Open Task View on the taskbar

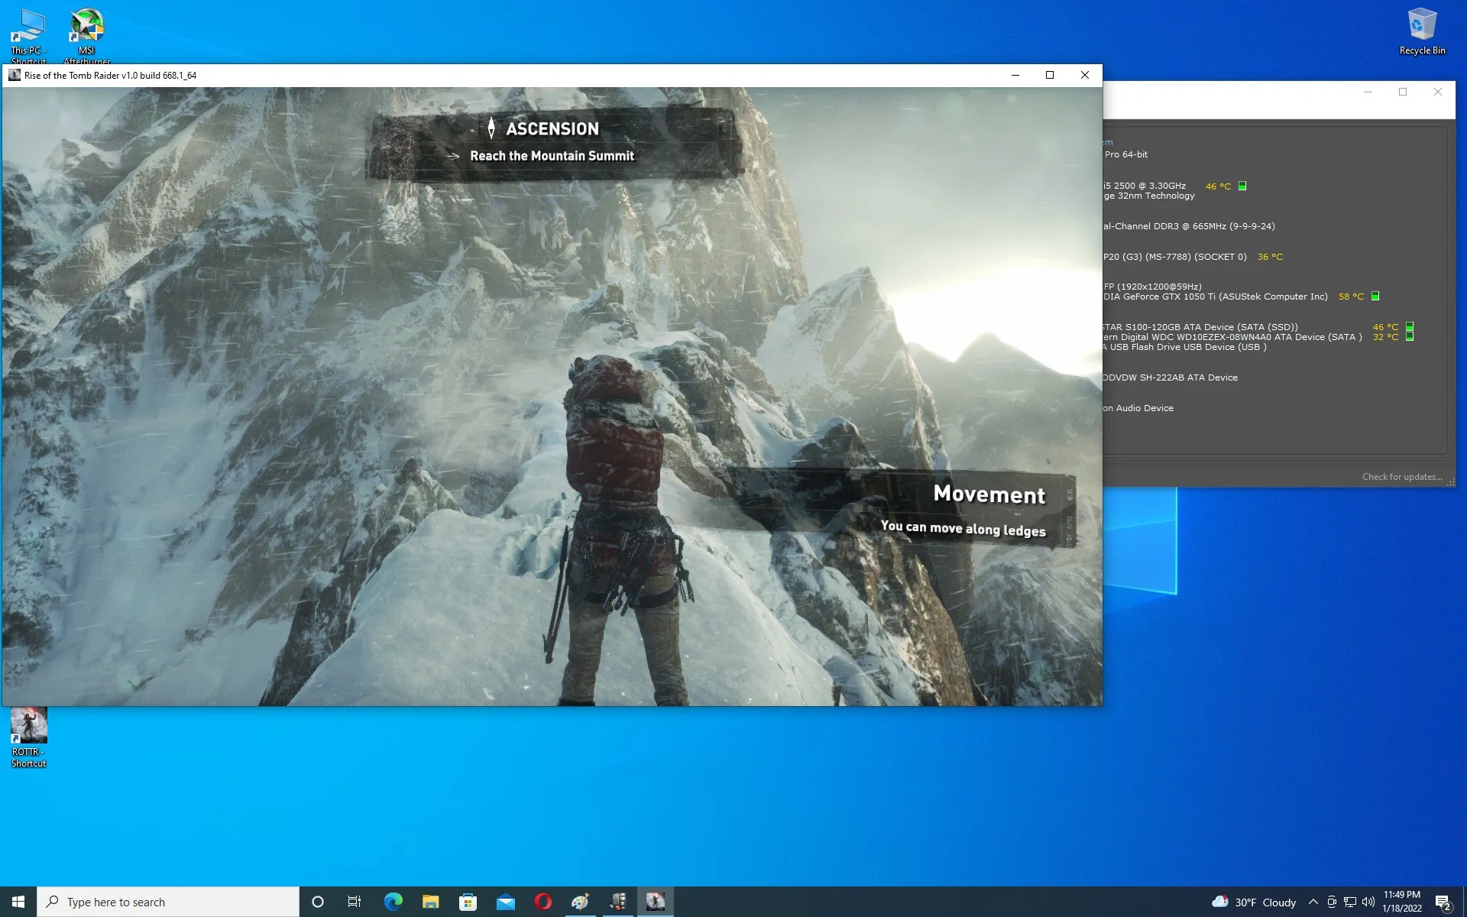[x=355, y=902]
